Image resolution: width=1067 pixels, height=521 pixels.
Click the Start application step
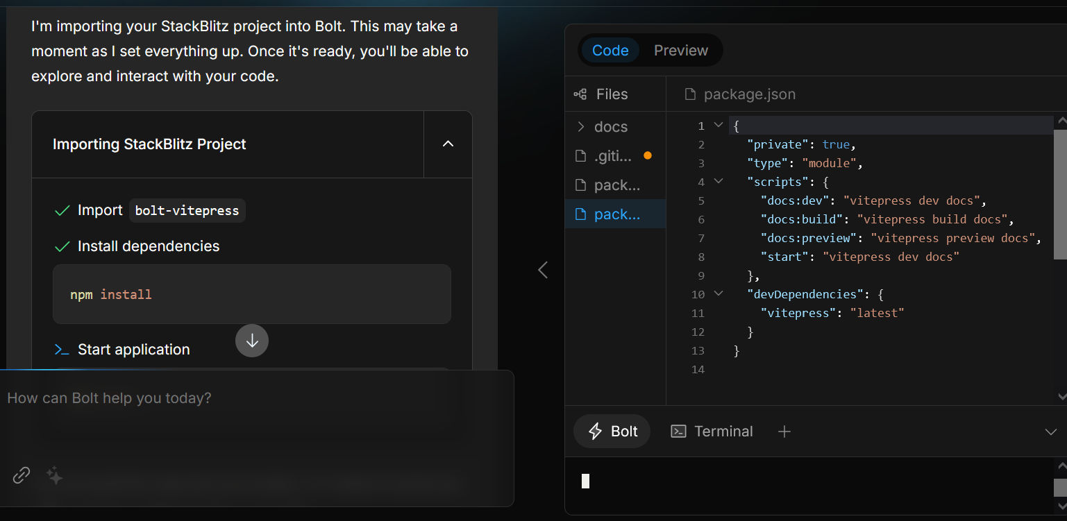pyautogui.click(x=133, y=350)
